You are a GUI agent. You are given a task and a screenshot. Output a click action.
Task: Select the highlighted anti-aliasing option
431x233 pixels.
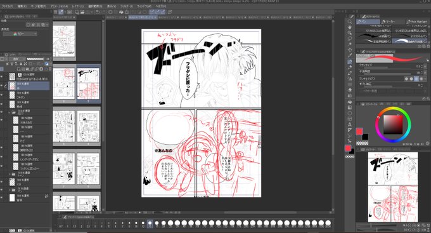(416, 79)
